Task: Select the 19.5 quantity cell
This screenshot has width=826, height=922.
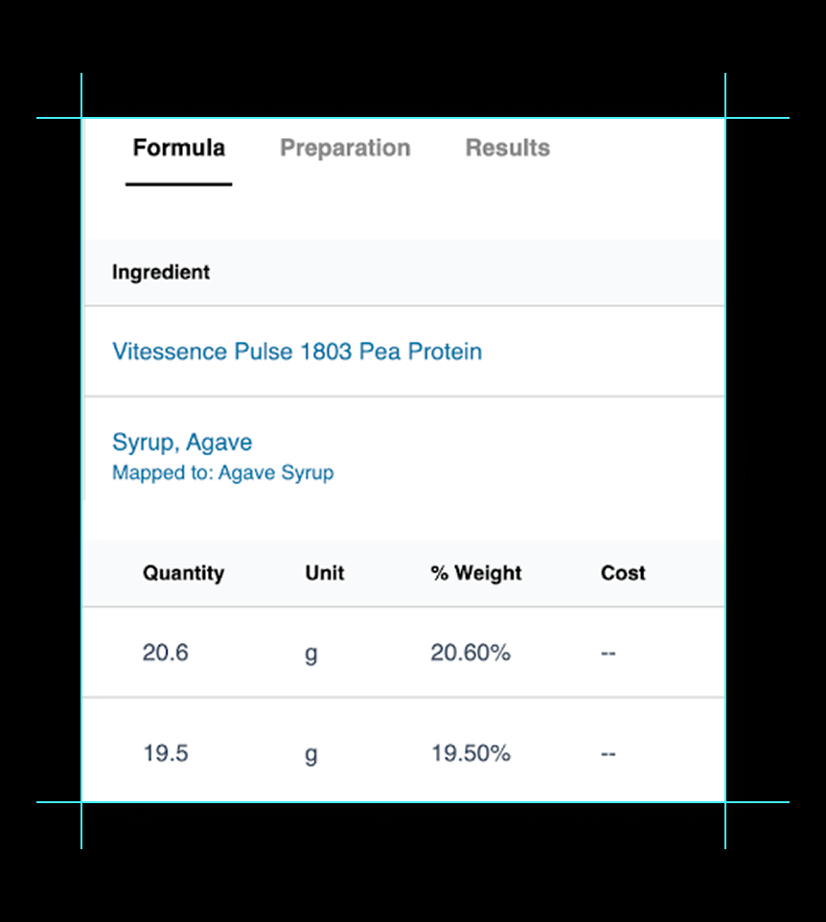Action: point(165,754)
